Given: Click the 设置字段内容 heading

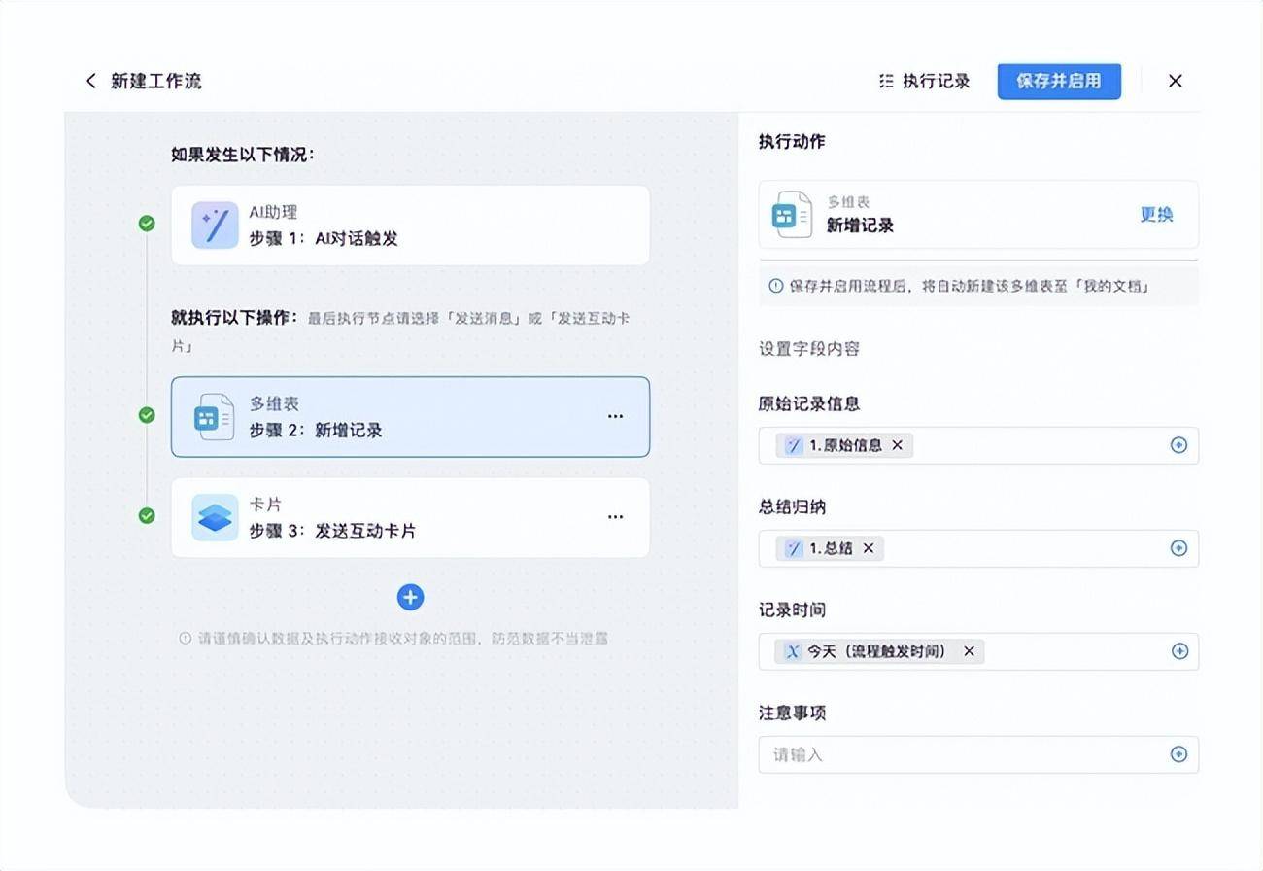Looking at the screenshot, I should click(809, 349).
